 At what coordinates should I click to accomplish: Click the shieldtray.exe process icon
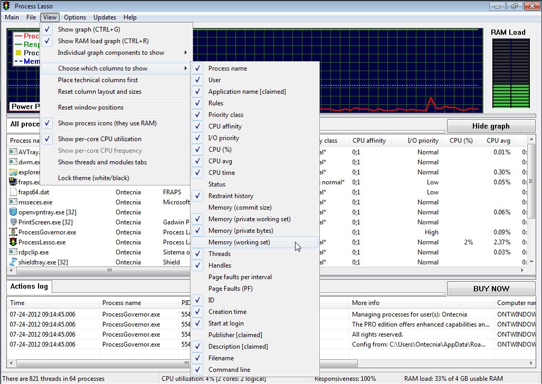point(13,262)
